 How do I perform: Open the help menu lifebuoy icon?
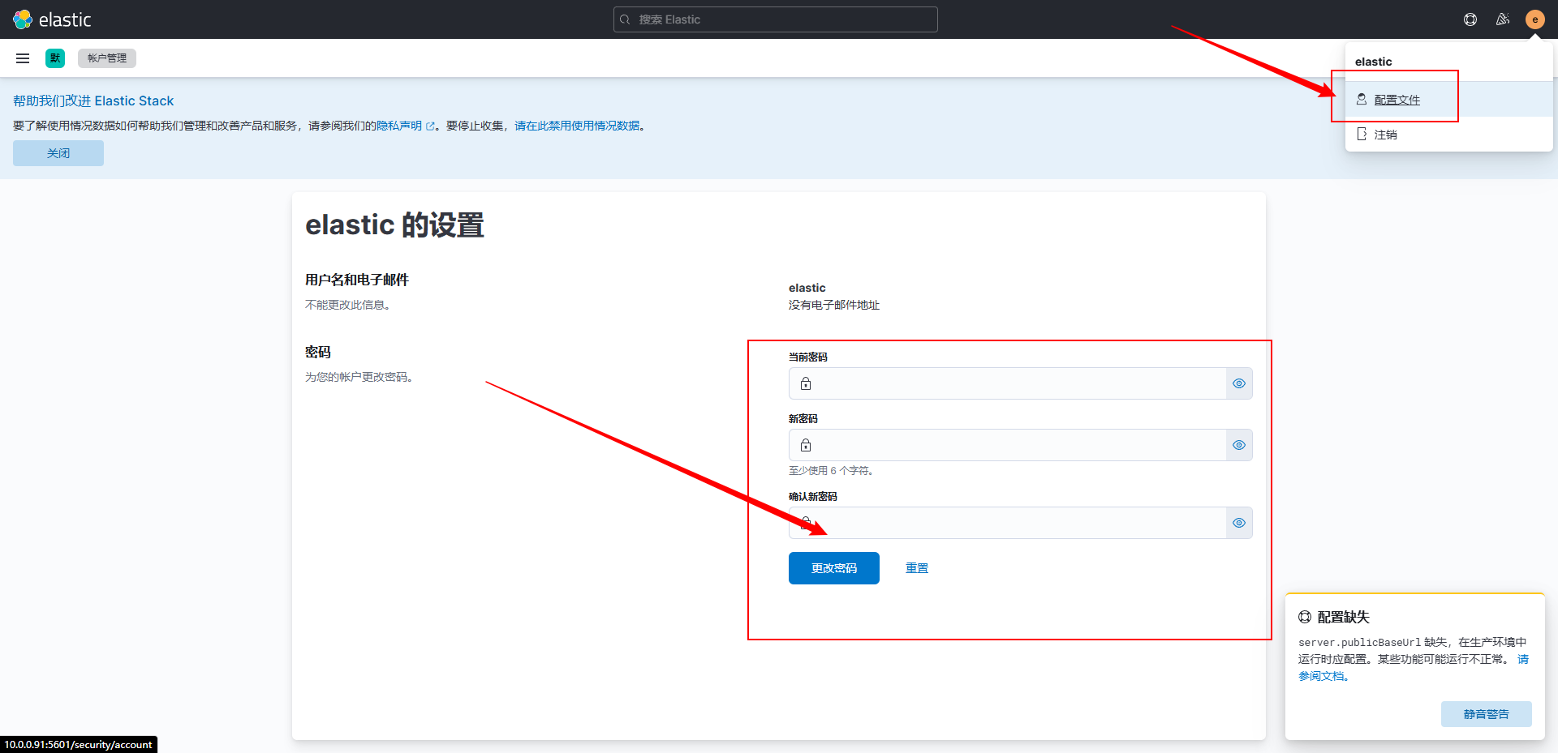click(1470, 19)
